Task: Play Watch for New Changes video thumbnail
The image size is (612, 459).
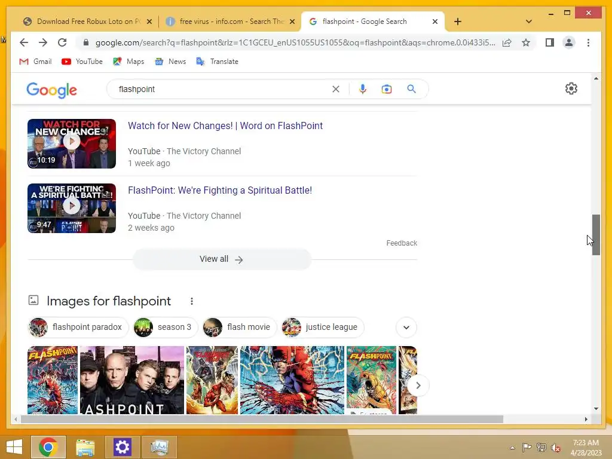Action: 72,143
